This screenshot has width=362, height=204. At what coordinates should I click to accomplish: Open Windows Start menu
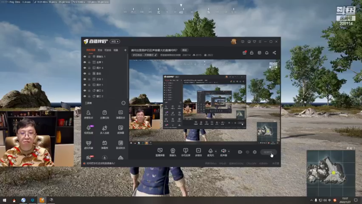coord(5,200)
